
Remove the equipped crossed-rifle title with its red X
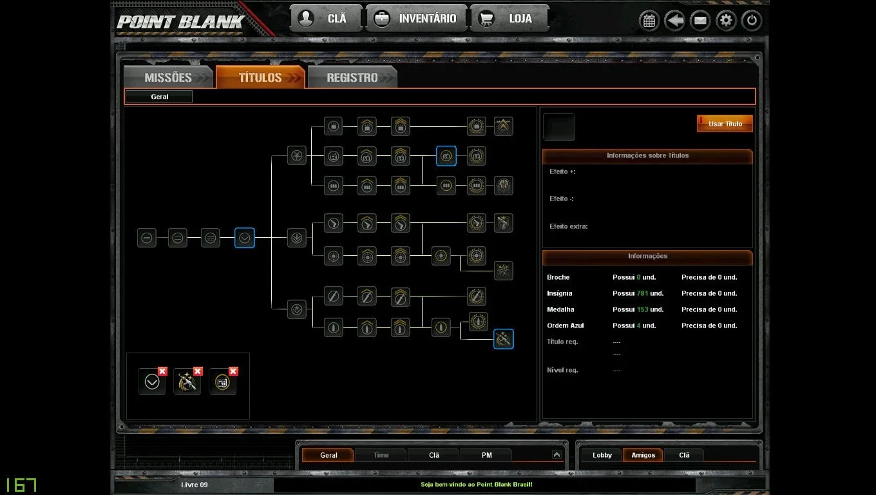tap(198, 371)
